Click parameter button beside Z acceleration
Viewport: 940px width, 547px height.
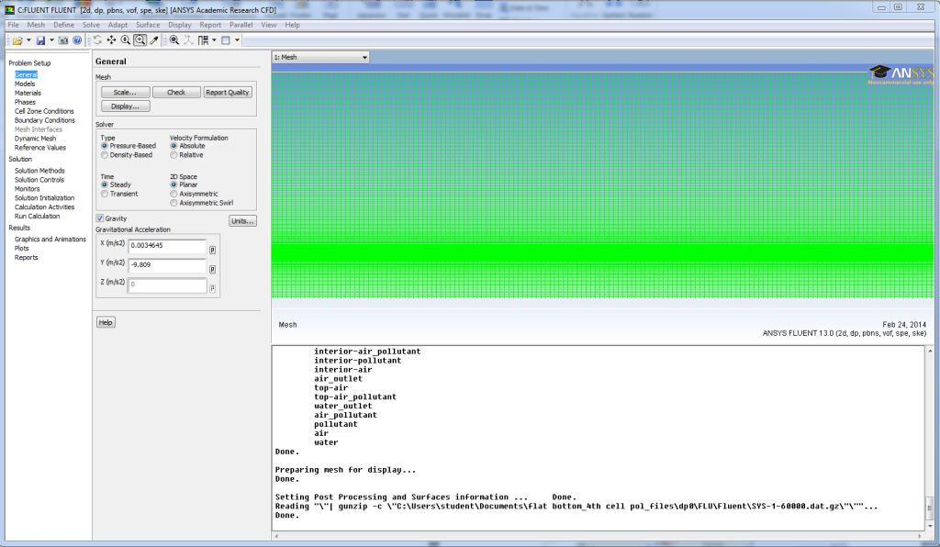pos(212,289)
